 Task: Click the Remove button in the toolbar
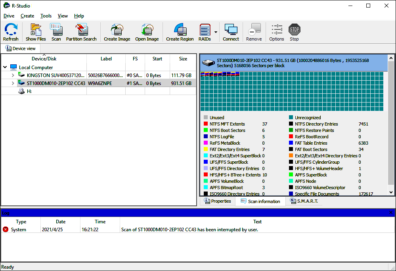coord(254,32)
